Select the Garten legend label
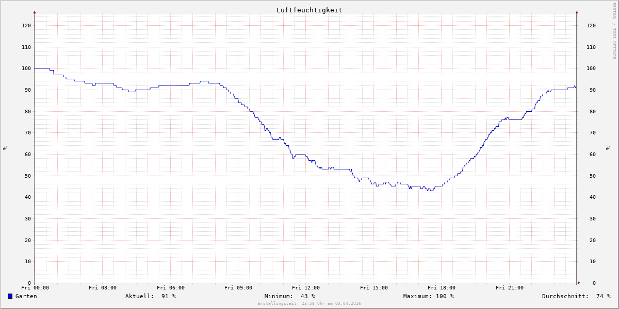 click(x=26, y=296)
